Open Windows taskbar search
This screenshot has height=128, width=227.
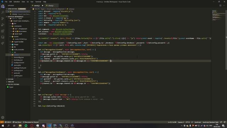pos(9,126)
